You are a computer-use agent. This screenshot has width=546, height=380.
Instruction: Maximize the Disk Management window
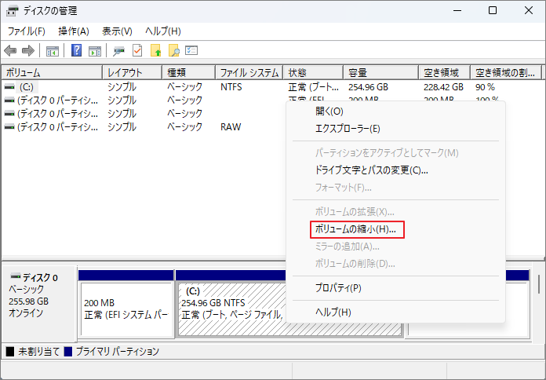point(493,11)
